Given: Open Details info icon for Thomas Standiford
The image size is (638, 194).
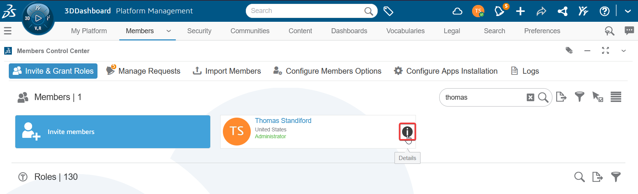Looking at the screenshot, I should point(407,132).
